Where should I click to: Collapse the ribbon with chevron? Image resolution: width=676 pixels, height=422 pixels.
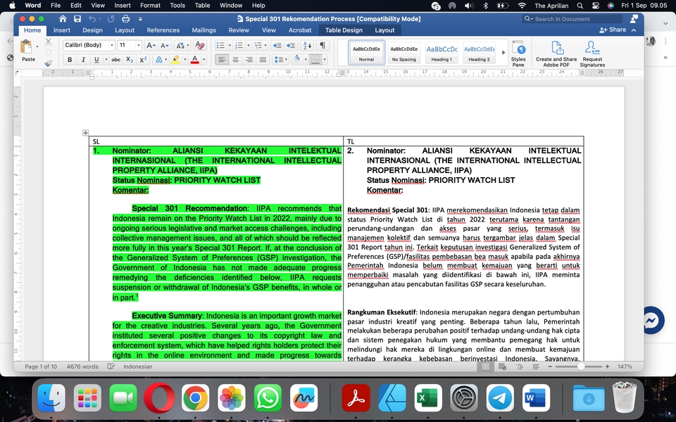[x=634, y=30]
